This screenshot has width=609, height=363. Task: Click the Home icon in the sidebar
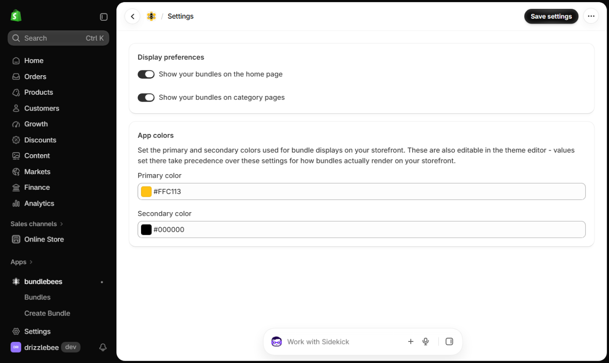click(16, 60)
